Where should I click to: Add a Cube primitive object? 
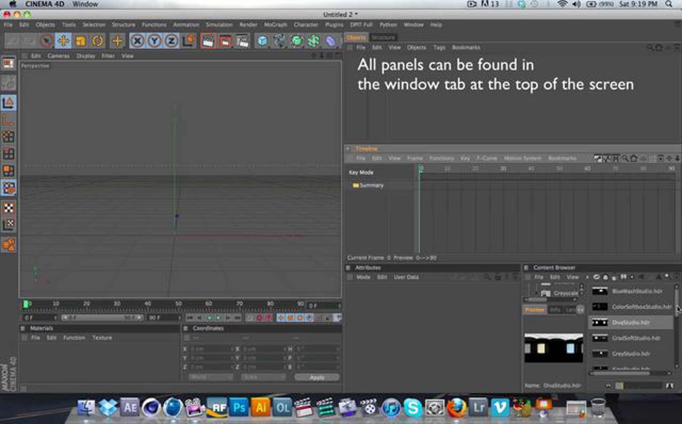(x=262, y=41)
